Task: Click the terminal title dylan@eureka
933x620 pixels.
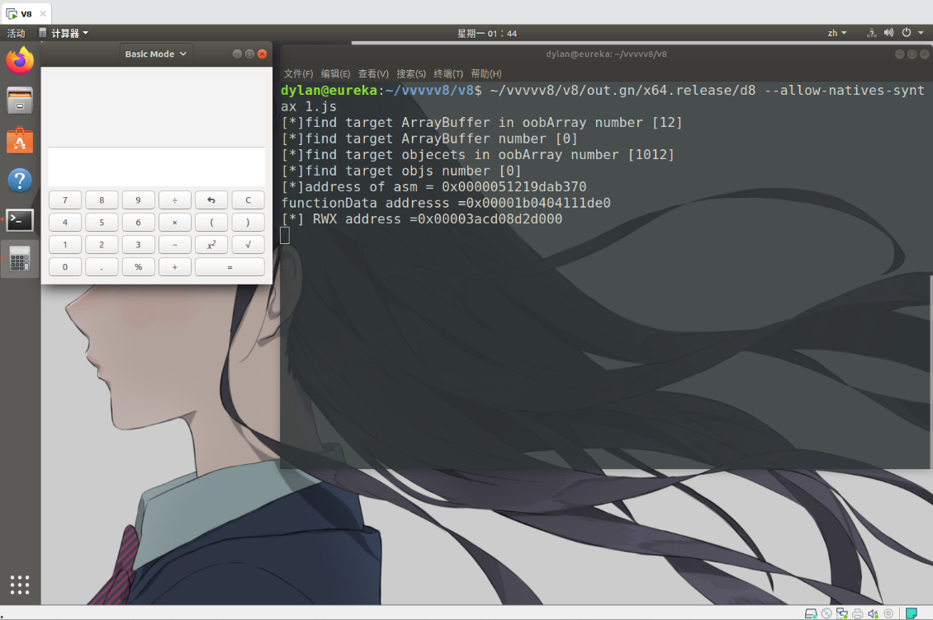Action: point(606,54)
